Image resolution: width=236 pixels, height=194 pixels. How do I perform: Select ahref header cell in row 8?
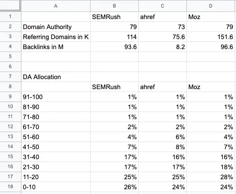point(163,87)
